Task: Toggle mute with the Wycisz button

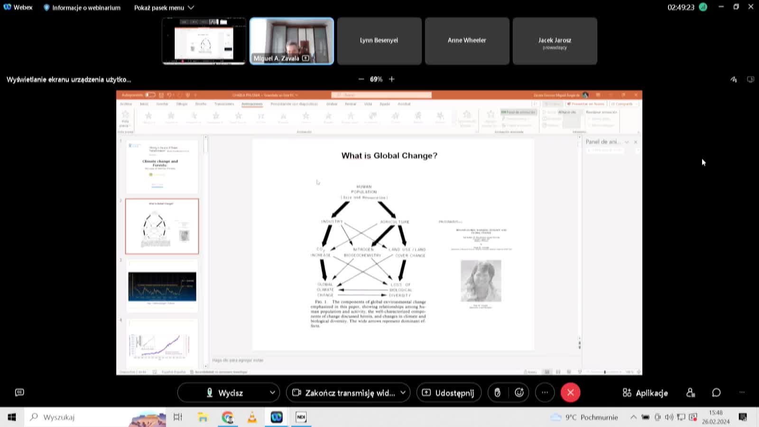Action: (x=224, y=393)
